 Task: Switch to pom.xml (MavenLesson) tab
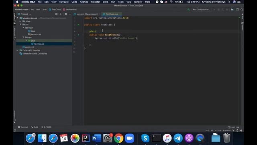(x=87, y=14)
